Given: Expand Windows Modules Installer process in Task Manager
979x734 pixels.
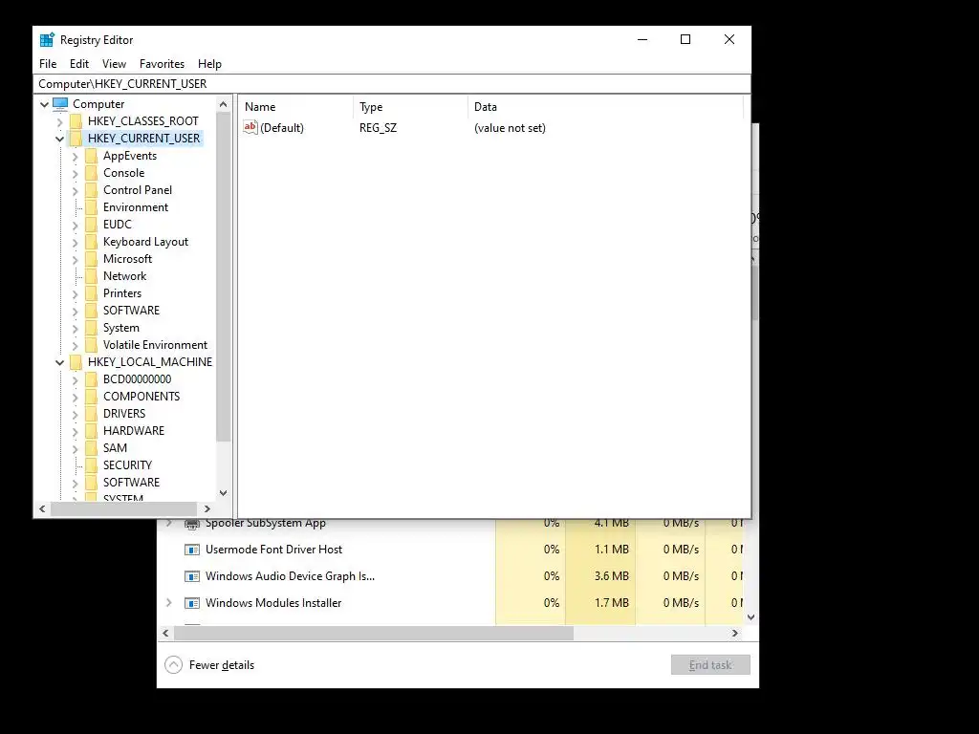Looking at the screenshot, I should tap(169, 603).
